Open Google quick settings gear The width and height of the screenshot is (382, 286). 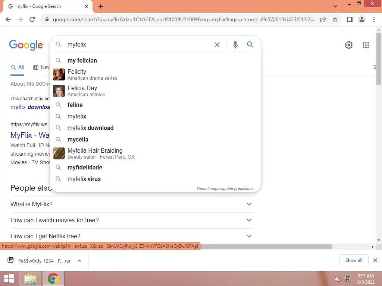pyautogui.click(x=349, y=45)
